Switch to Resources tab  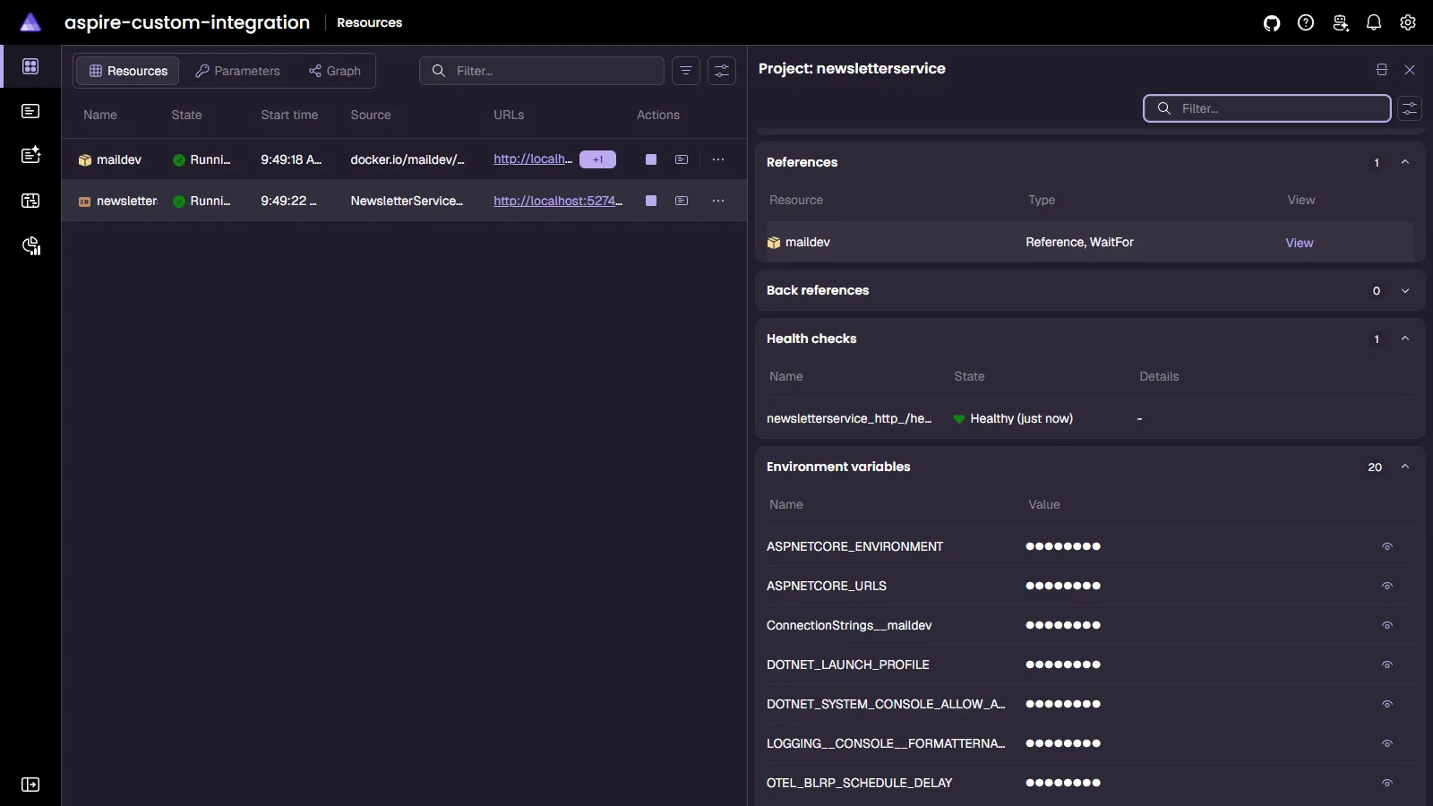coord(128,71)
